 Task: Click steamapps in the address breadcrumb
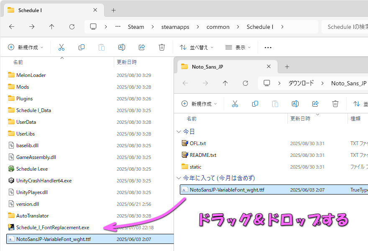tap(175, 27)
